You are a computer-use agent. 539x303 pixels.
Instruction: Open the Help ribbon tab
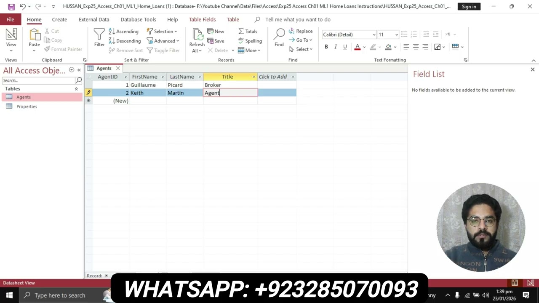tap(172, 19)
